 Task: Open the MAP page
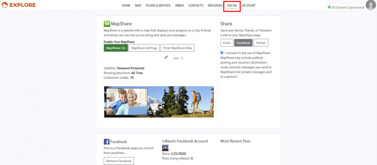138,5
